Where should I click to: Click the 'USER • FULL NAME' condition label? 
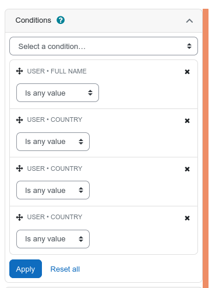[x=56, y=71]
